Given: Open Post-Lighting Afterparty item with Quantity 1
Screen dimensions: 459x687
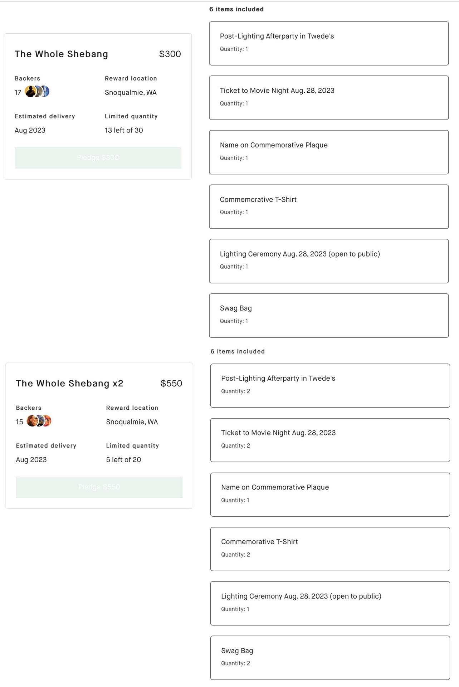Looking at the screenshot, I should [x=328, y=43].
